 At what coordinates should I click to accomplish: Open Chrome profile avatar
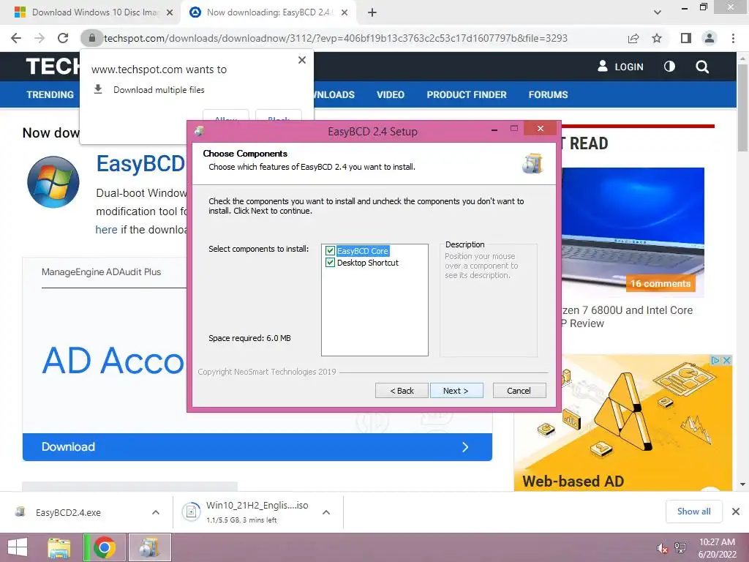[710, 38]
